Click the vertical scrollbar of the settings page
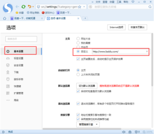Image resolution: width=154 pixels, height=134 pixels. tap(152, 60)
